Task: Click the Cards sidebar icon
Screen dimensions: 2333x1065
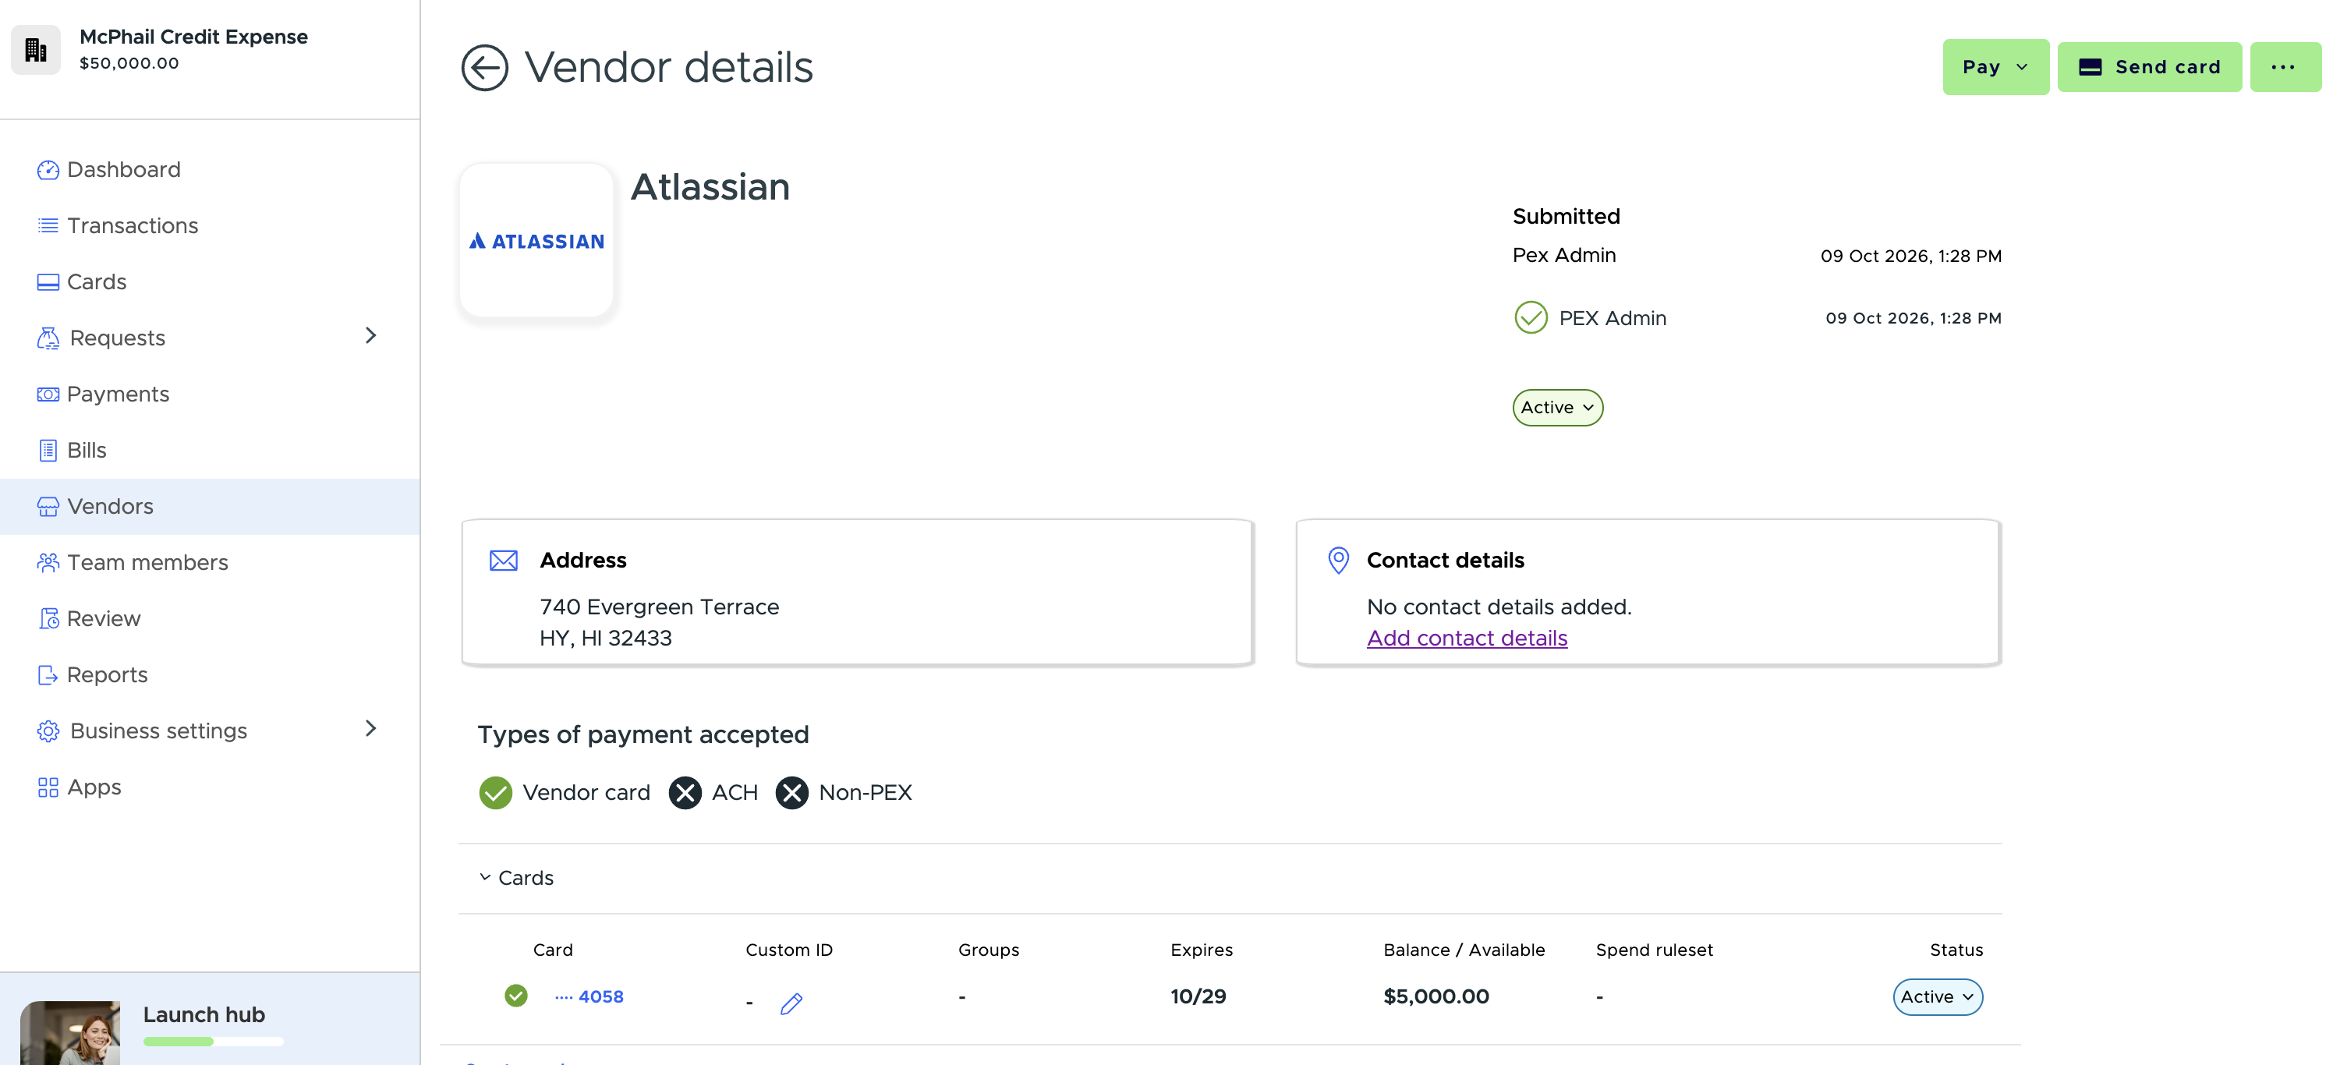Action: 48,281
